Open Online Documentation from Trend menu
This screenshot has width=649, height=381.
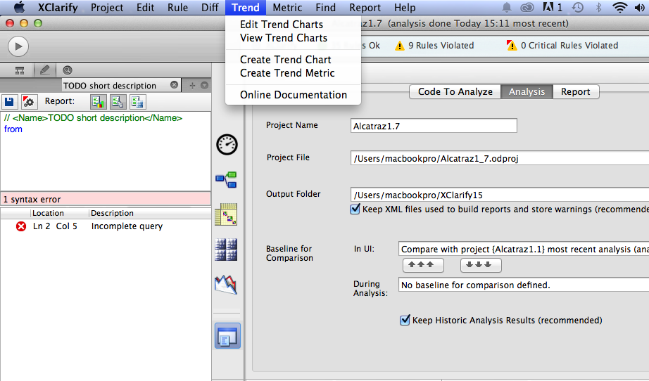[x=293, y=95]
